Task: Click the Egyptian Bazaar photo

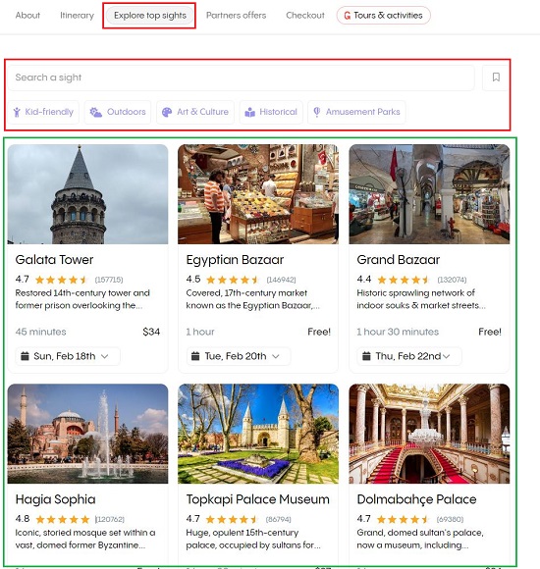Action: [258, 194]
